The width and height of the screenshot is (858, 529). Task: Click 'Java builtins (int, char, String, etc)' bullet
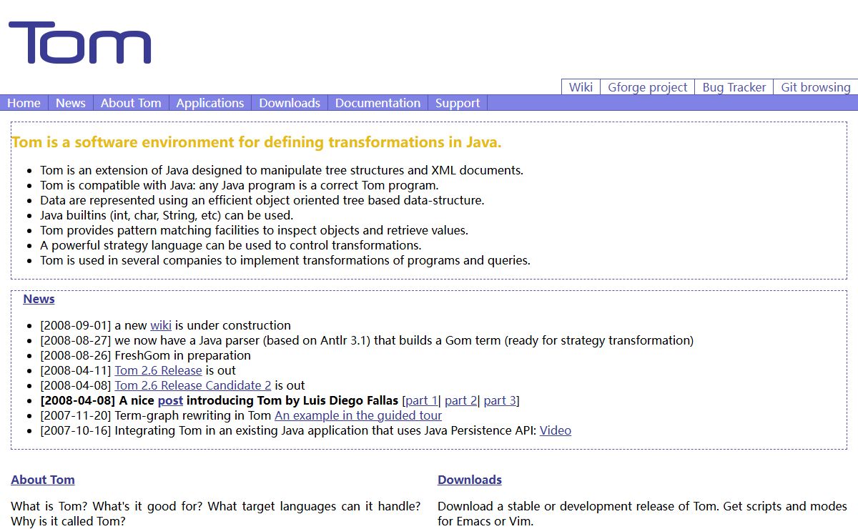pos(167,215)
